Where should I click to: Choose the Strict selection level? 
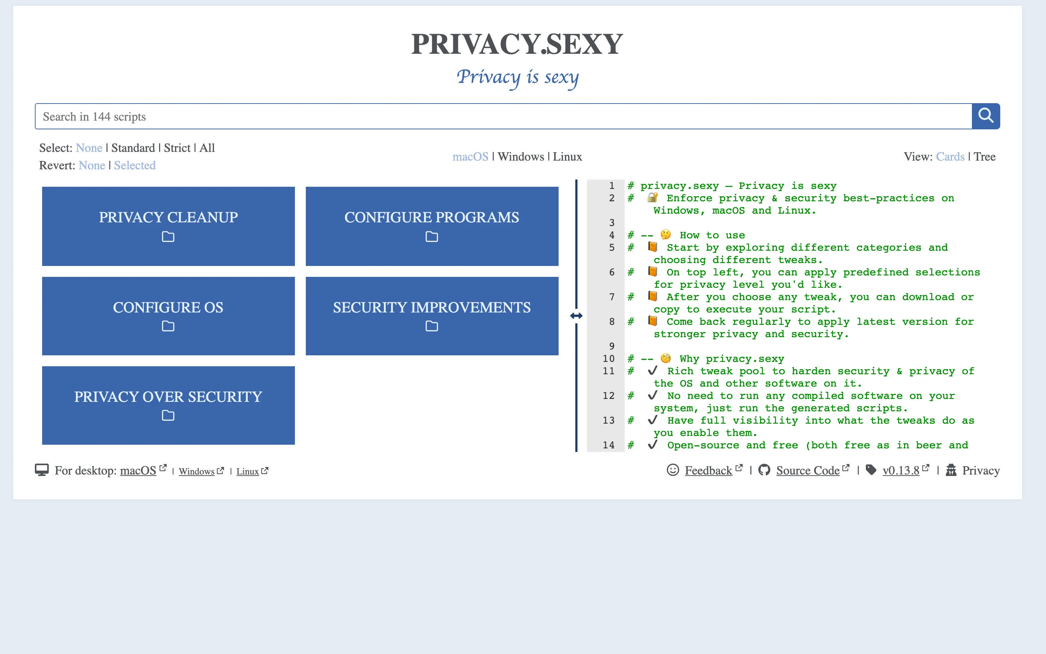pyautogui.click(x=177, y=148)
